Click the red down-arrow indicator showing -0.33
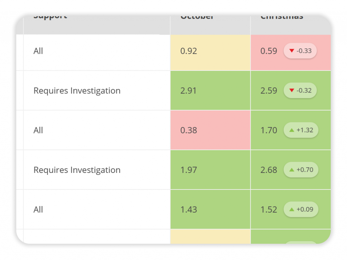Screen dimensions: 347x260 300,51
